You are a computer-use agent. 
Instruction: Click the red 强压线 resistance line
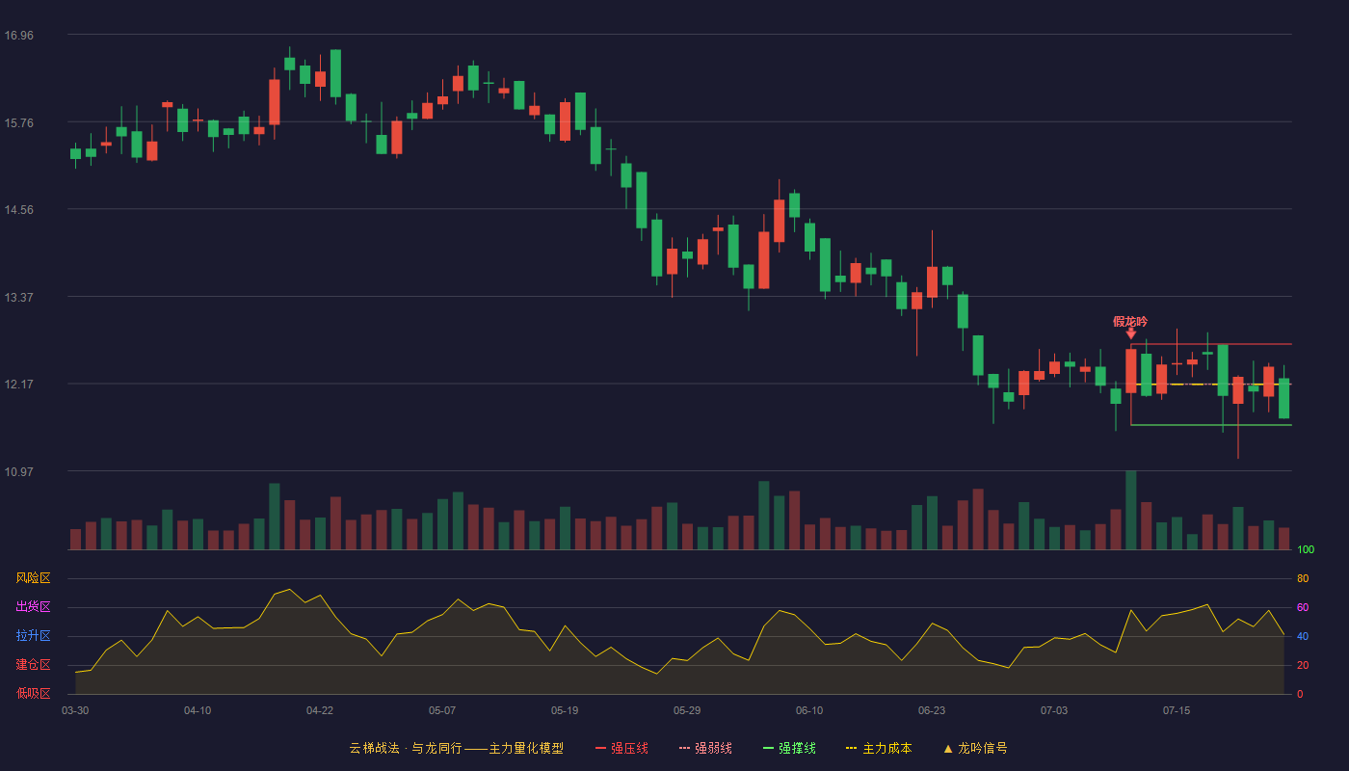click(x=1211, y=344)
